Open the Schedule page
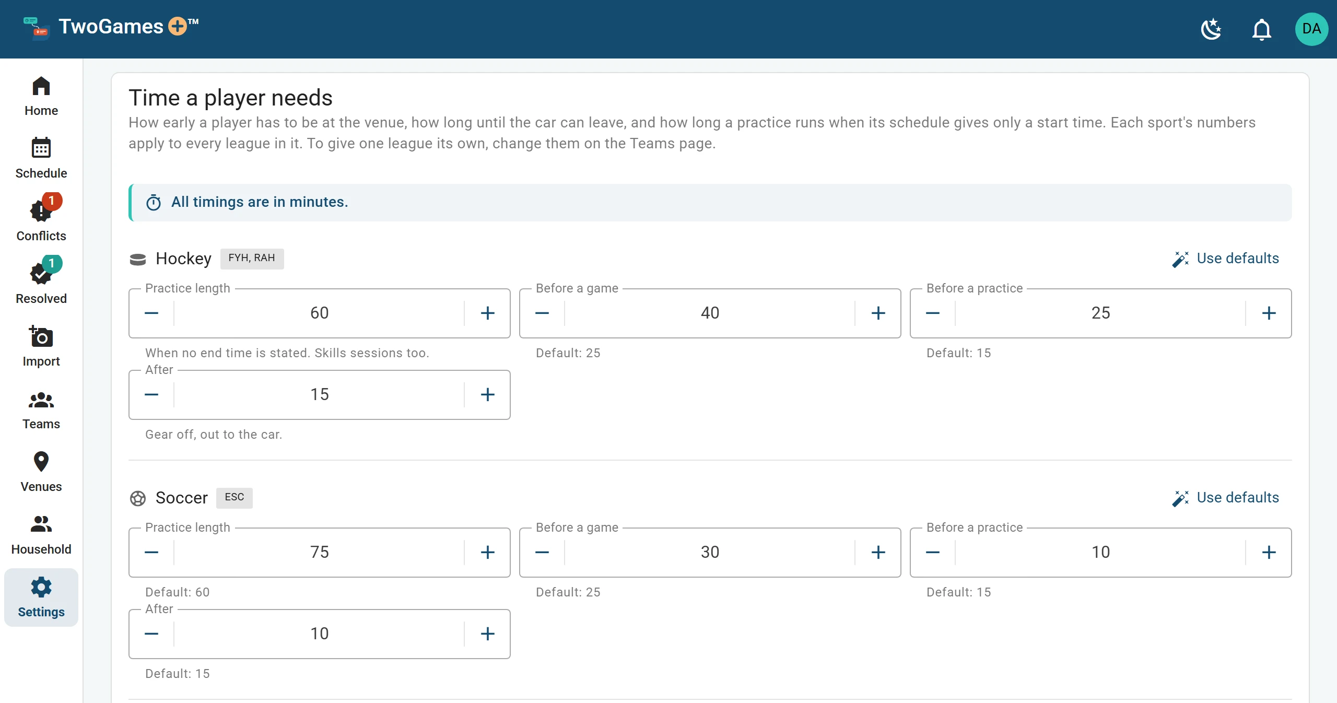This screenshot has height=703, width=1337. [41, 159]
